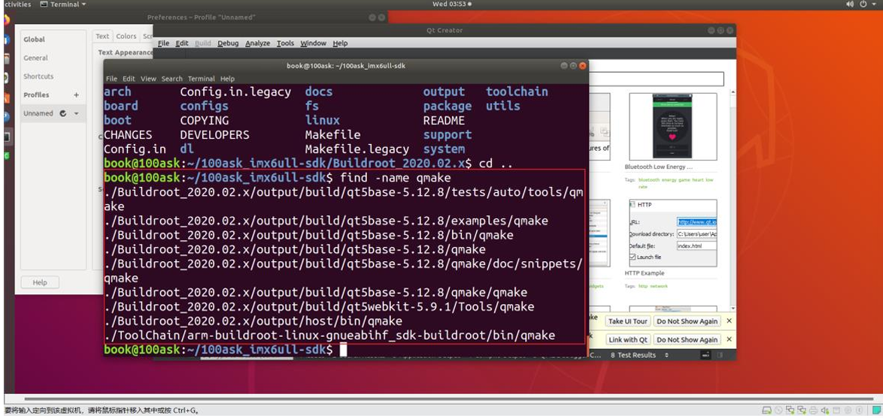Click the VM printer status icon

click(813, 410)
